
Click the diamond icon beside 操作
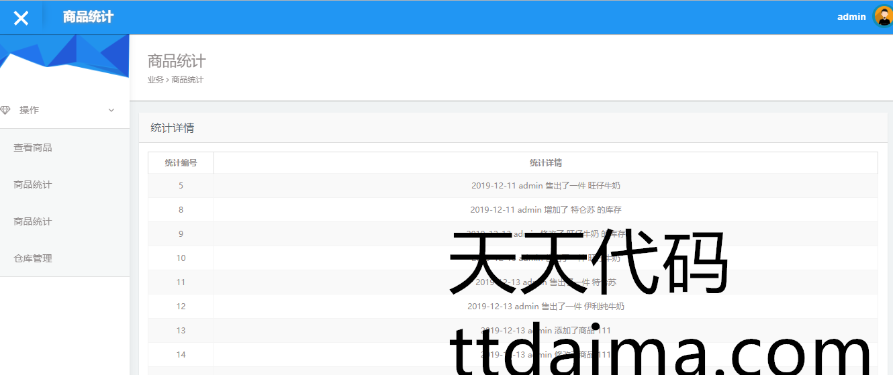click(6, 110)
